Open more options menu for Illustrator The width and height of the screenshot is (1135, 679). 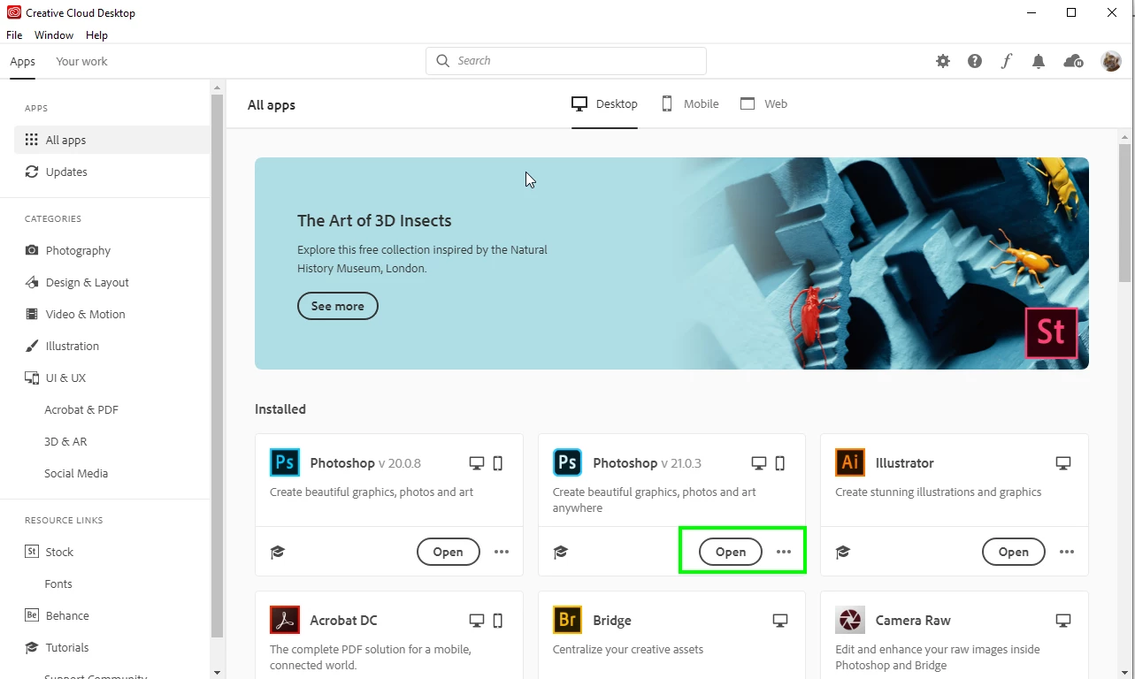tap(1067, 552)
